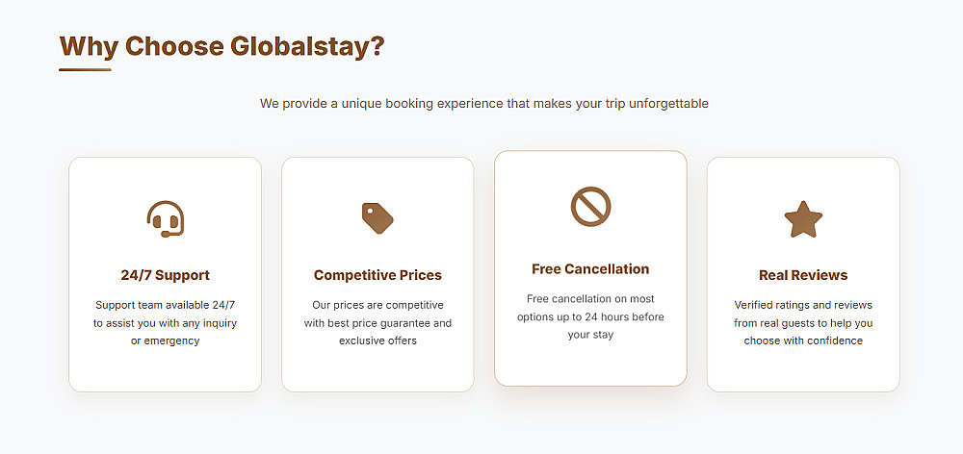Click the "Why Choose Globalstay?" title
Image resolution: width=963 pixels, height=454 pixels.
[221, 46]
